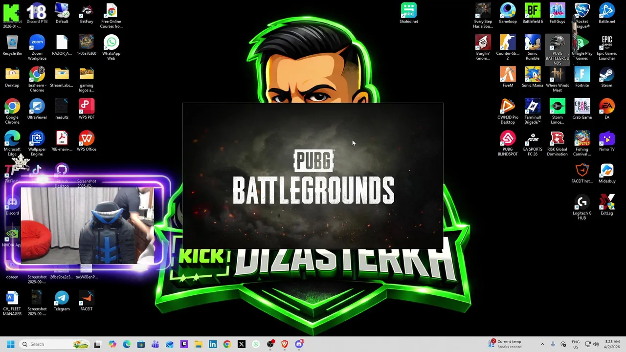626x352 pixels.
Task: Open the Current temp weather widget
Action: [x=506, y=344]
